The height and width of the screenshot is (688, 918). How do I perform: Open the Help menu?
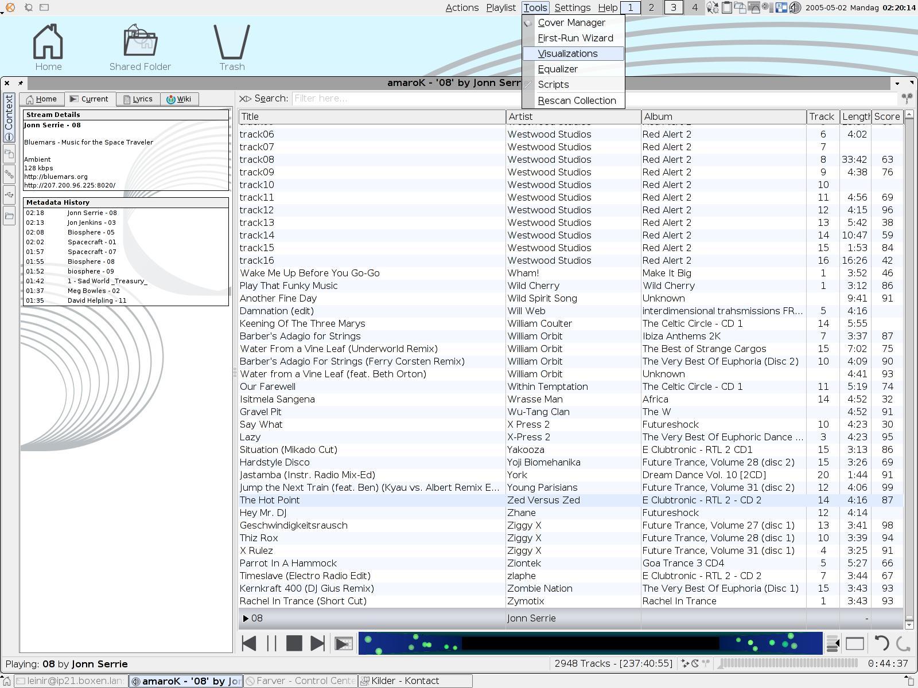(x=608, y=7)
